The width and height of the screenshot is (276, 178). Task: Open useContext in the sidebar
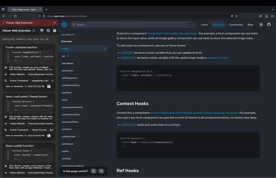click(67, 71)
